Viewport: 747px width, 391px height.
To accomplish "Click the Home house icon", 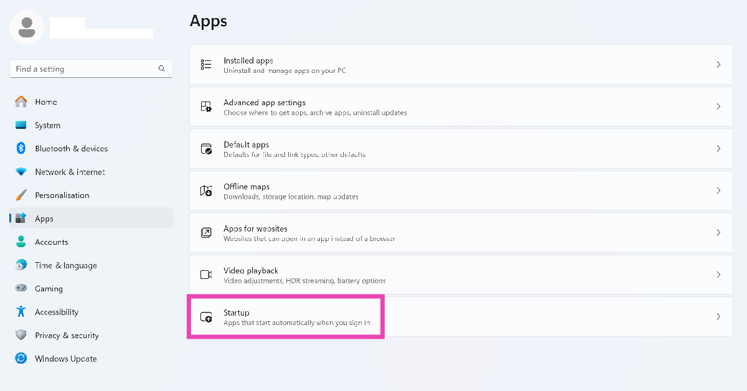I will pos(21,101).
